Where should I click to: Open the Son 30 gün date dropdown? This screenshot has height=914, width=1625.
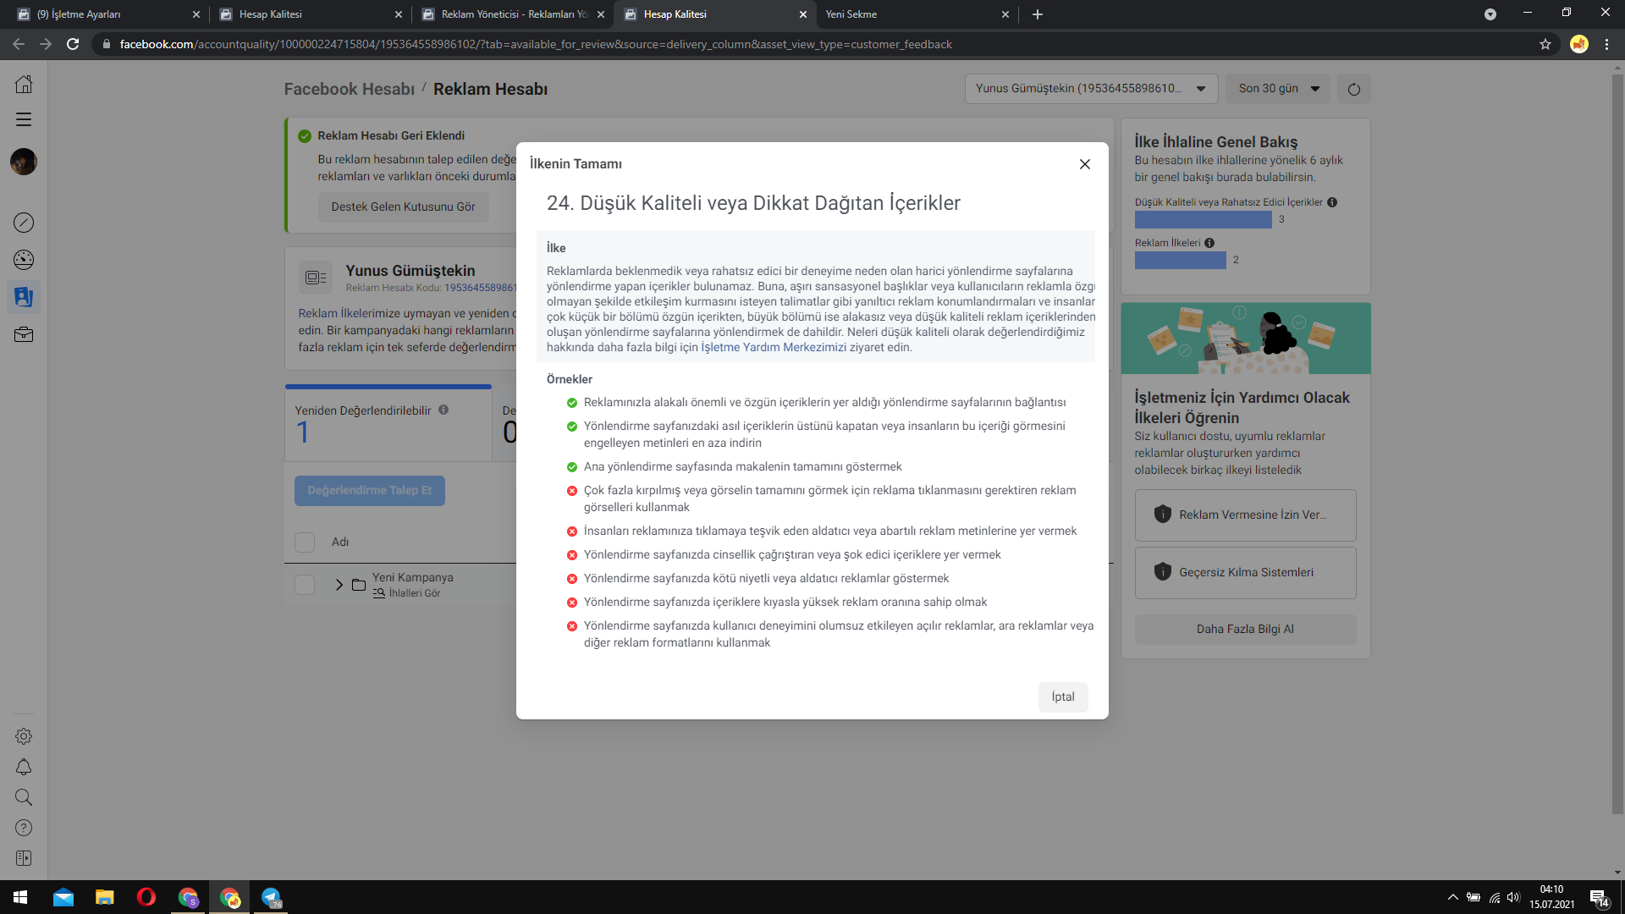1278,89
